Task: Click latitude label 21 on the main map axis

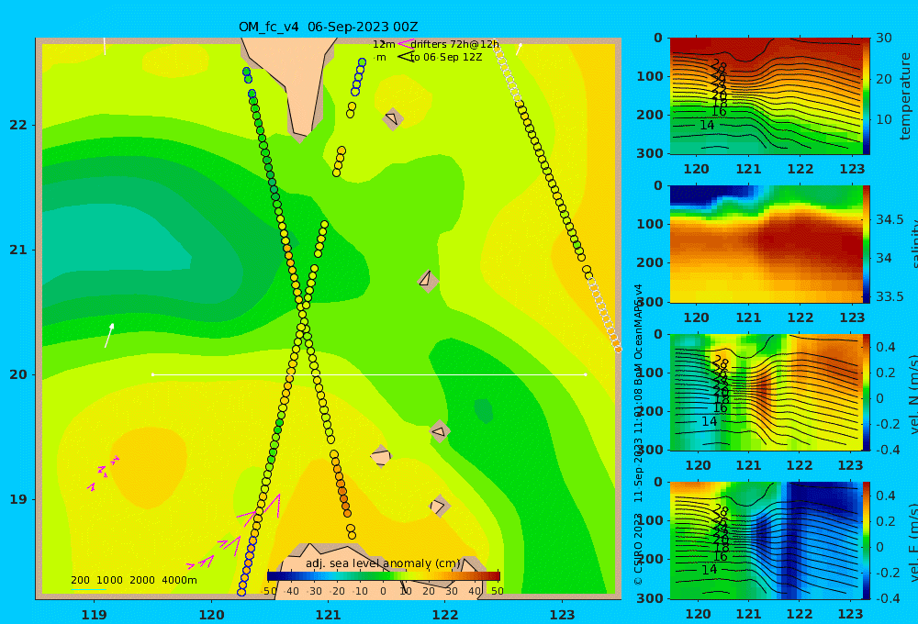Action: pos(18,250)
